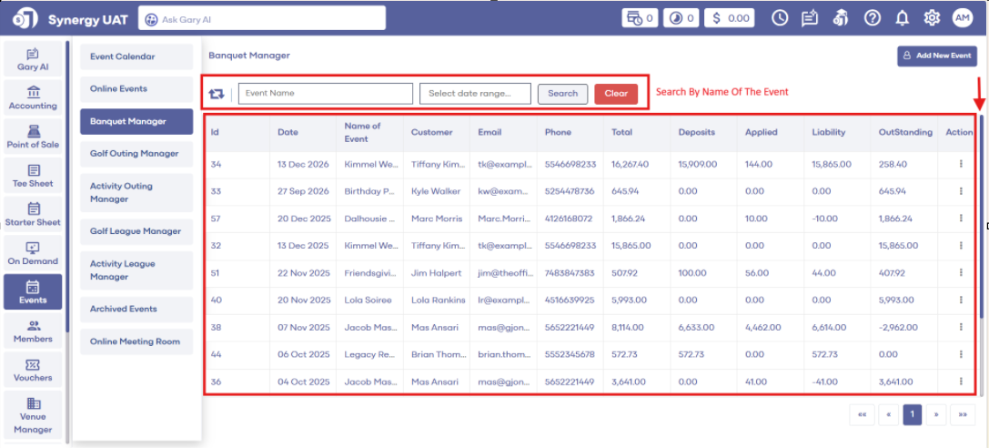Screen dimensions: 989x448
Task: Open the date range picker field
Action: (475, 94)
